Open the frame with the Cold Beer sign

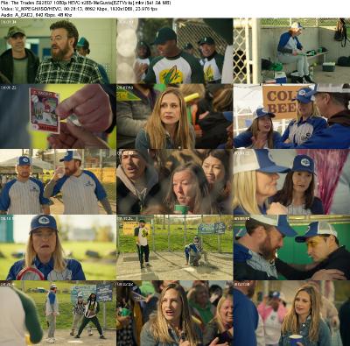291,117
